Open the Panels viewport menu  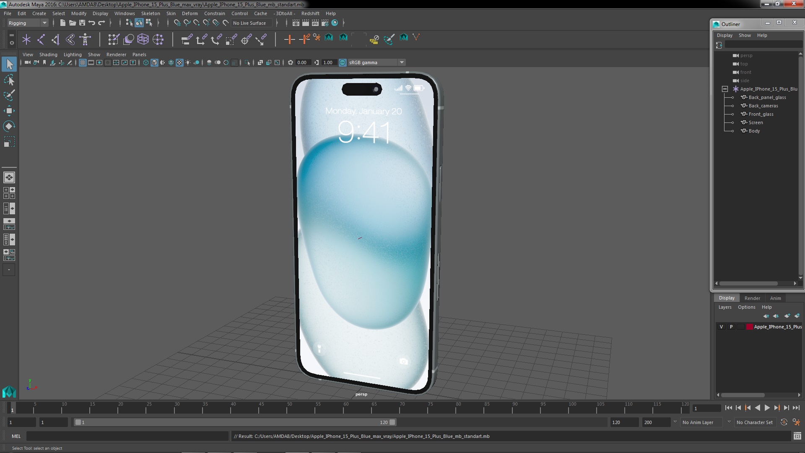tap(139, 55)
